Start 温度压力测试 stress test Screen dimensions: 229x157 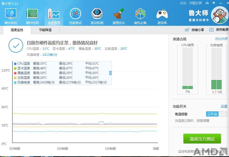[202, 139]
